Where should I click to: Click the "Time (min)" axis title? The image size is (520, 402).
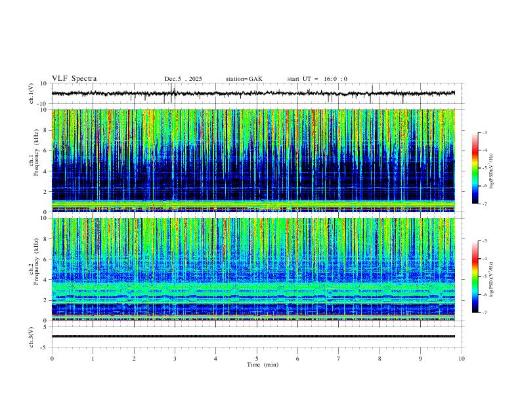click(x=263, y=365)
